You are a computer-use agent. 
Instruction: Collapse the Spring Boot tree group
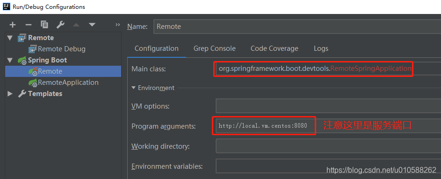(10, 60)
